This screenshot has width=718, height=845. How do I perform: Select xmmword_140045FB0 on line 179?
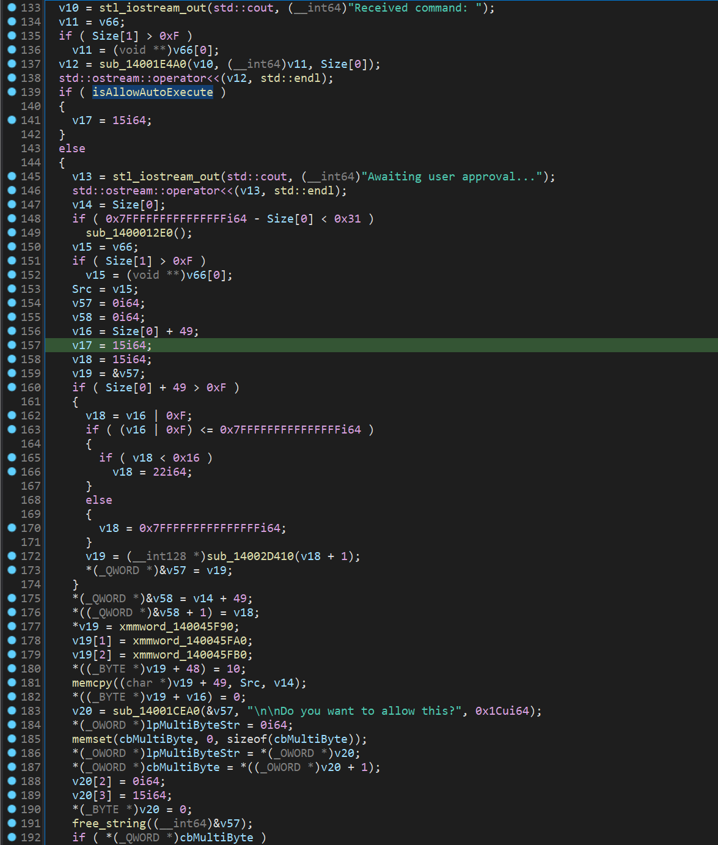pos(189,654)
